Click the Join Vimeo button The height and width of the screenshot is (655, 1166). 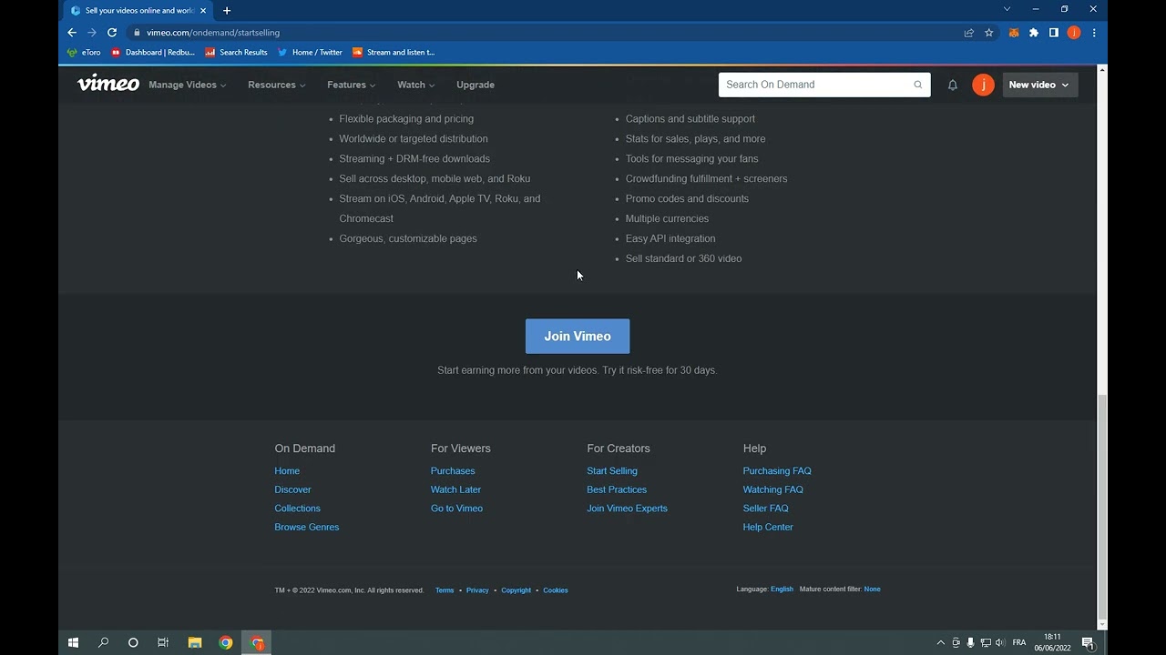(578, 336)
